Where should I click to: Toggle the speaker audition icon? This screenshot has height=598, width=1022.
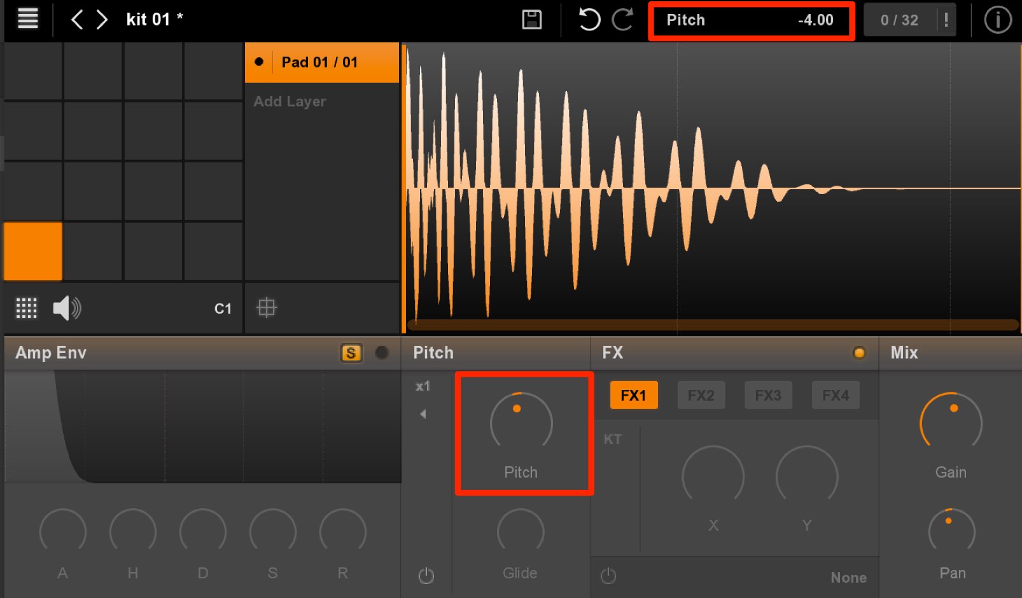pos(67,308)
